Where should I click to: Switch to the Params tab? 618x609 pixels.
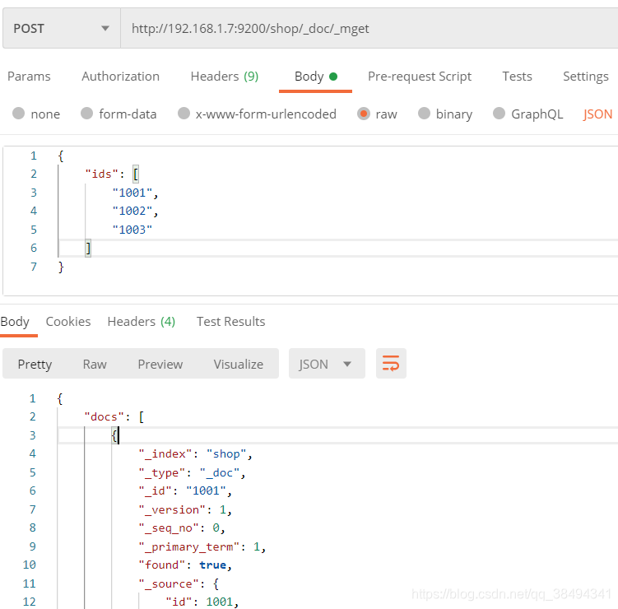[29, 77]
